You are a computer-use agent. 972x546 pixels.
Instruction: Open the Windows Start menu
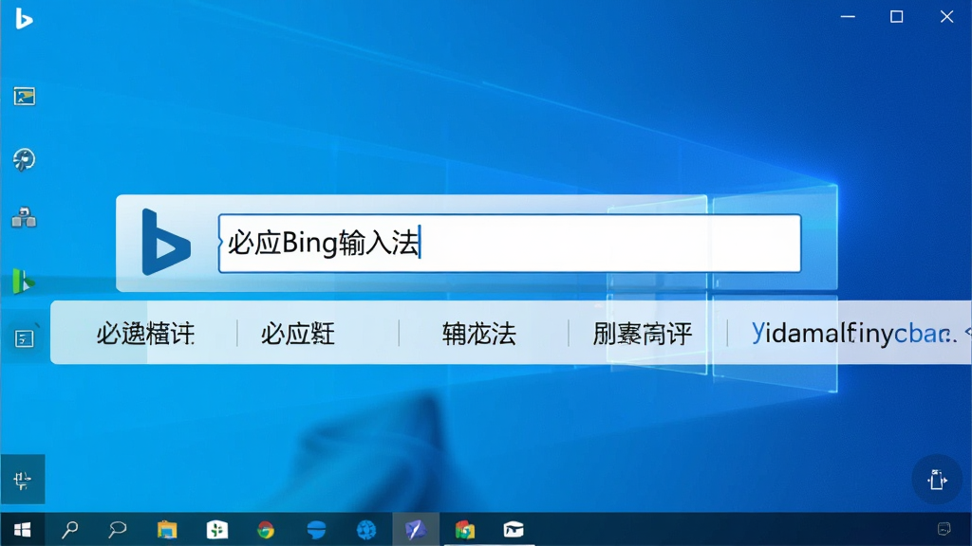click(23, 530)
